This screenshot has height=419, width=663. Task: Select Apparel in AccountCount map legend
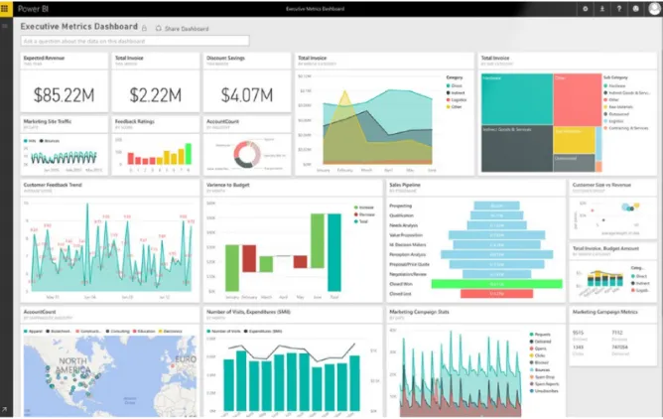coord(33,331)
